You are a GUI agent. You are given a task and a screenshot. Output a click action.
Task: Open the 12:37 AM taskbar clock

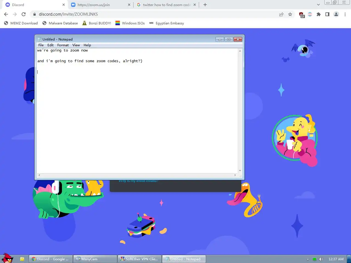336,259
